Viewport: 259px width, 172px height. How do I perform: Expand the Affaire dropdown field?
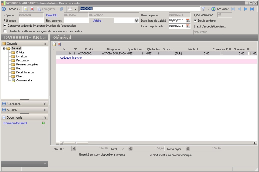point(136,21)
